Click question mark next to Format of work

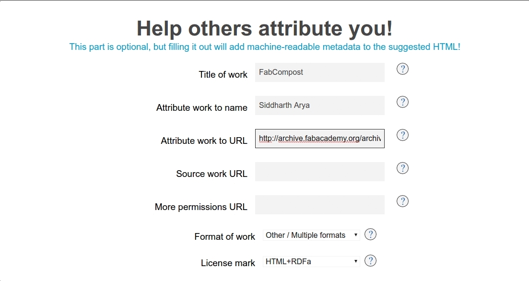(370, 234)
